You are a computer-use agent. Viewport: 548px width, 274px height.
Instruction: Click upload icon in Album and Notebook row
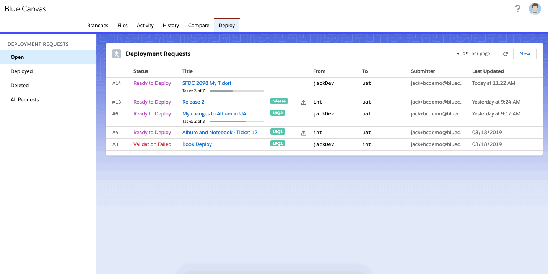point(304,133)
